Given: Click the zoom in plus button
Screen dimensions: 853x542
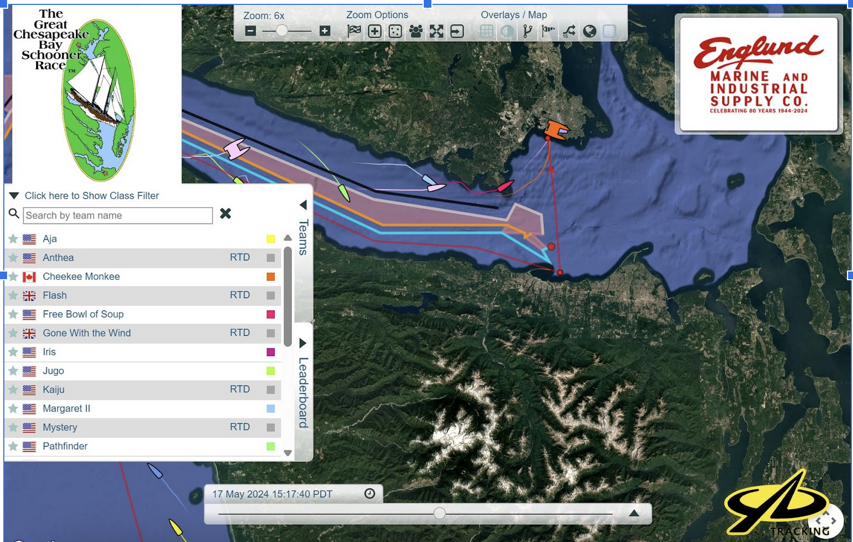Looking at the screenshot, I should click(x=325, y=31).
